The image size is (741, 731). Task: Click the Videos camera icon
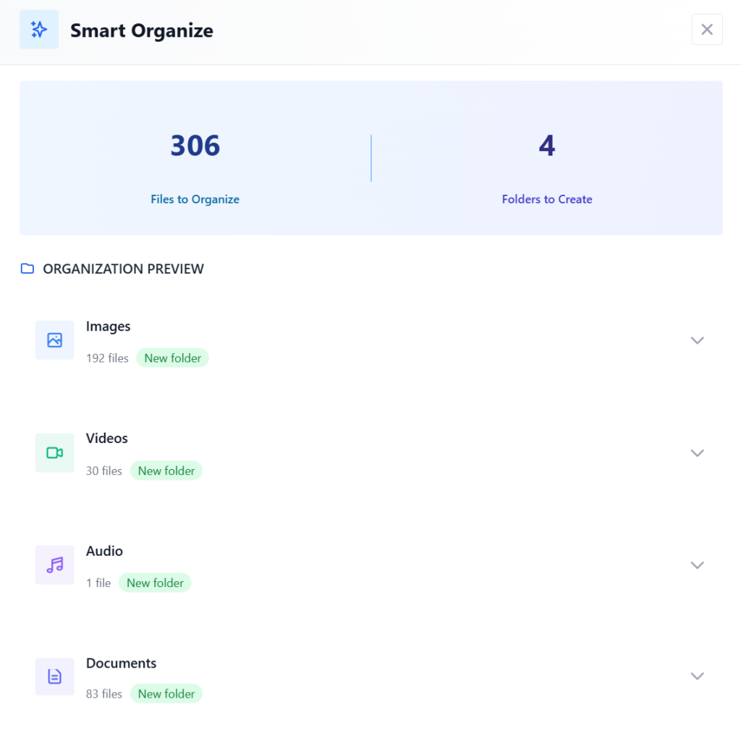point(54,453)
